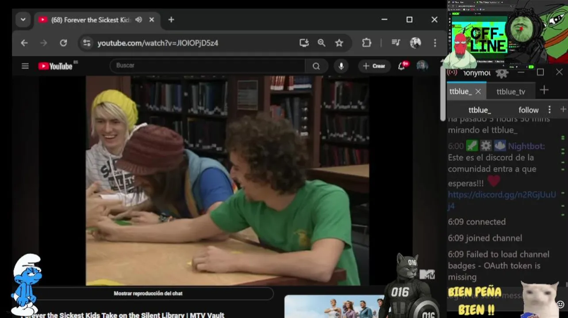Viewport: 568px width, 318px height.
Task: Add a new chat tab with plus
Action: click(x=544, y=90)
